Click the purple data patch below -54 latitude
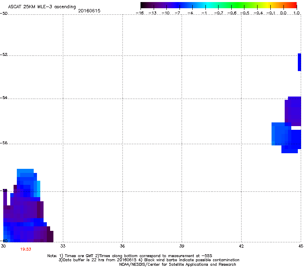The height and width of the screenshot is (267, 304). click(x=293, y=111)
